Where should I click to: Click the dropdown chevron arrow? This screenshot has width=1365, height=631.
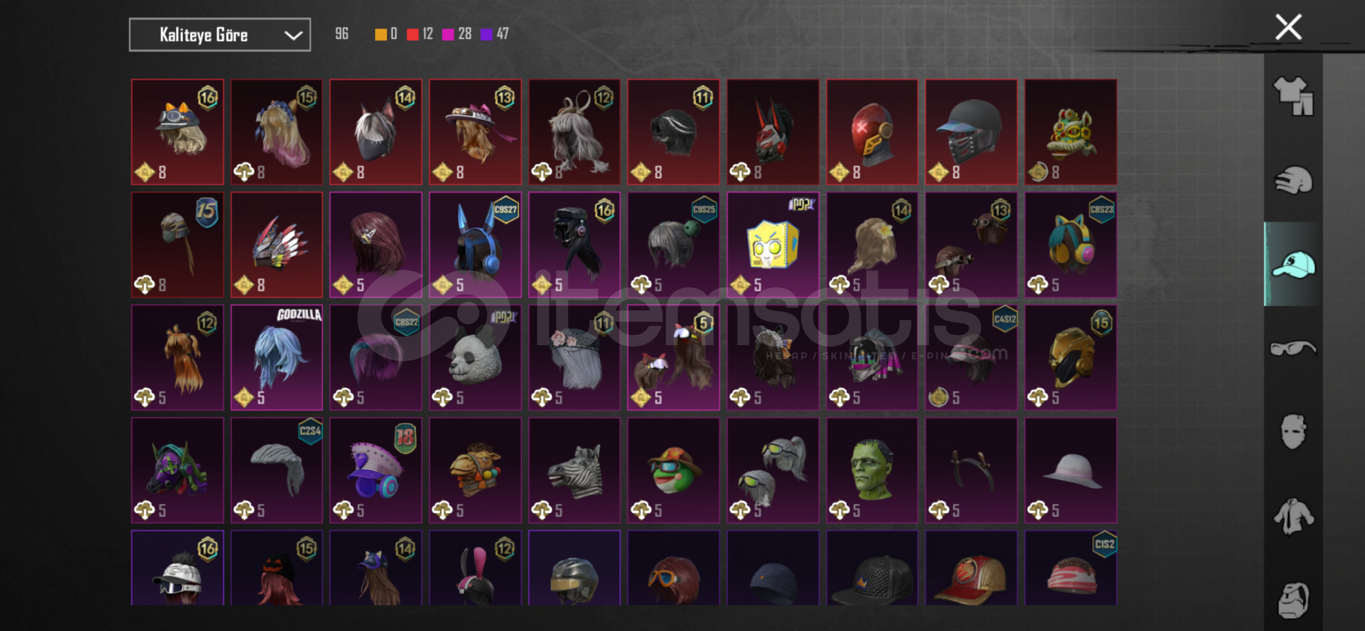[x=293, y=36]
